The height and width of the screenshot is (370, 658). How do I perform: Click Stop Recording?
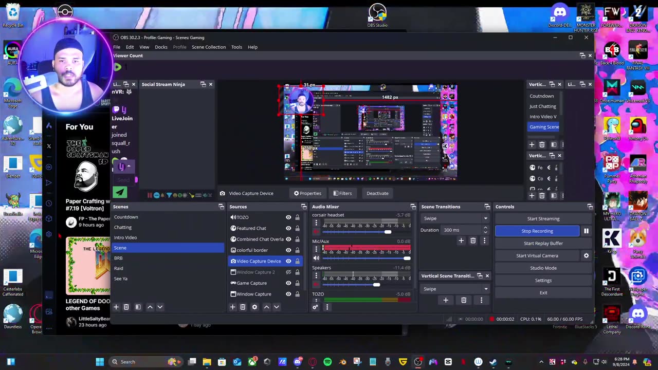[537, 231]
